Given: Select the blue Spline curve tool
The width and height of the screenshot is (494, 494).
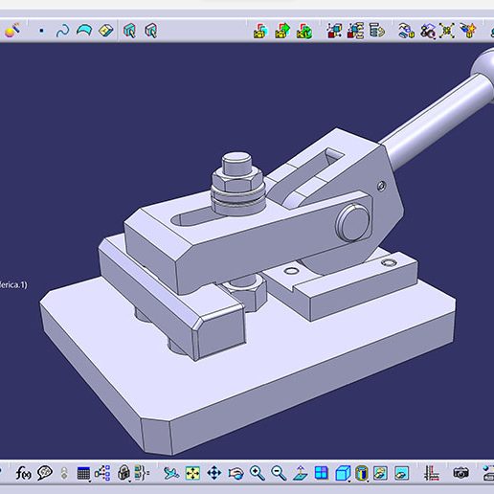Looking at the screenshot, I should (x=62, y=31).
